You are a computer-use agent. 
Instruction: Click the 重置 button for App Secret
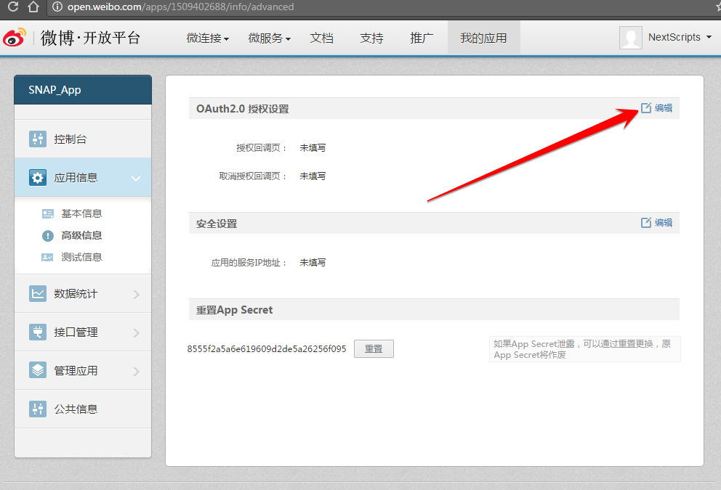tap(374, 349)
